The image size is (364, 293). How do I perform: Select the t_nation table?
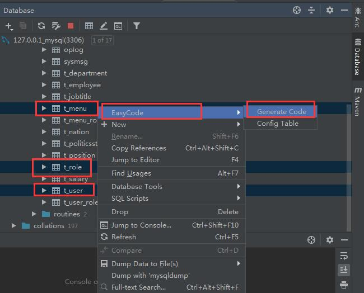coord(76,132)
